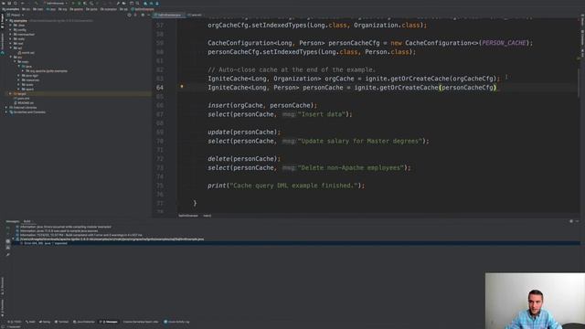Screen dimensions: 585x329
Task: Place caret on delete(personCache) line 72
Action: (x=244, y=159)
